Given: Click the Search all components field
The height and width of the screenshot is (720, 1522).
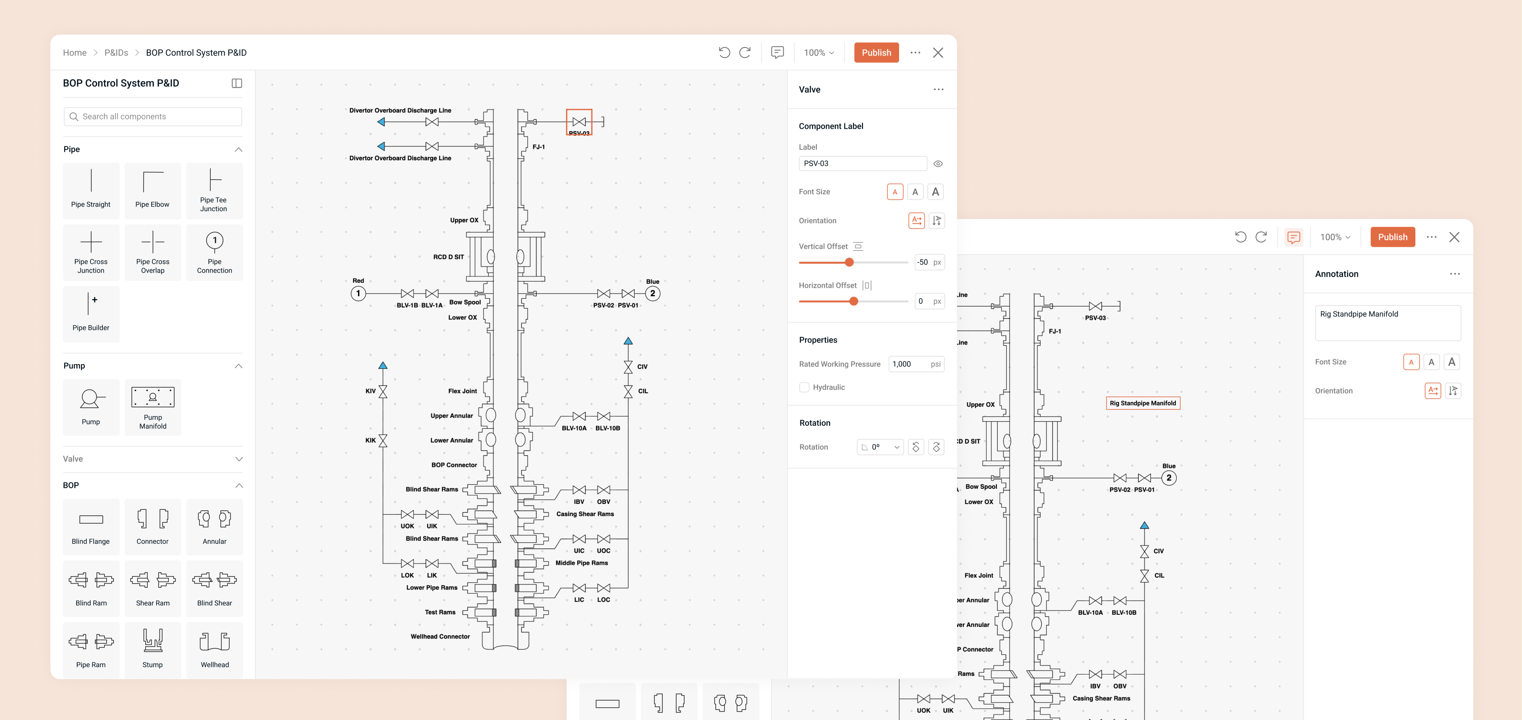Looking at the screenshot, I should tap(152, 116).
